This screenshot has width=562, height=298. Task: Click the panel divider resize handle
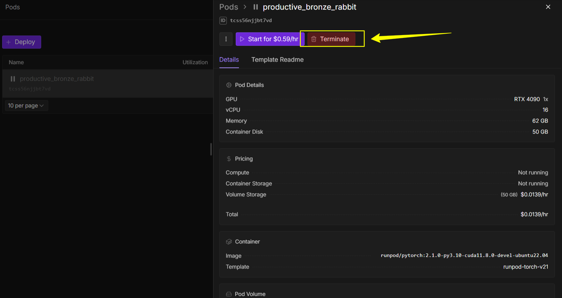(x=211, y=149)
